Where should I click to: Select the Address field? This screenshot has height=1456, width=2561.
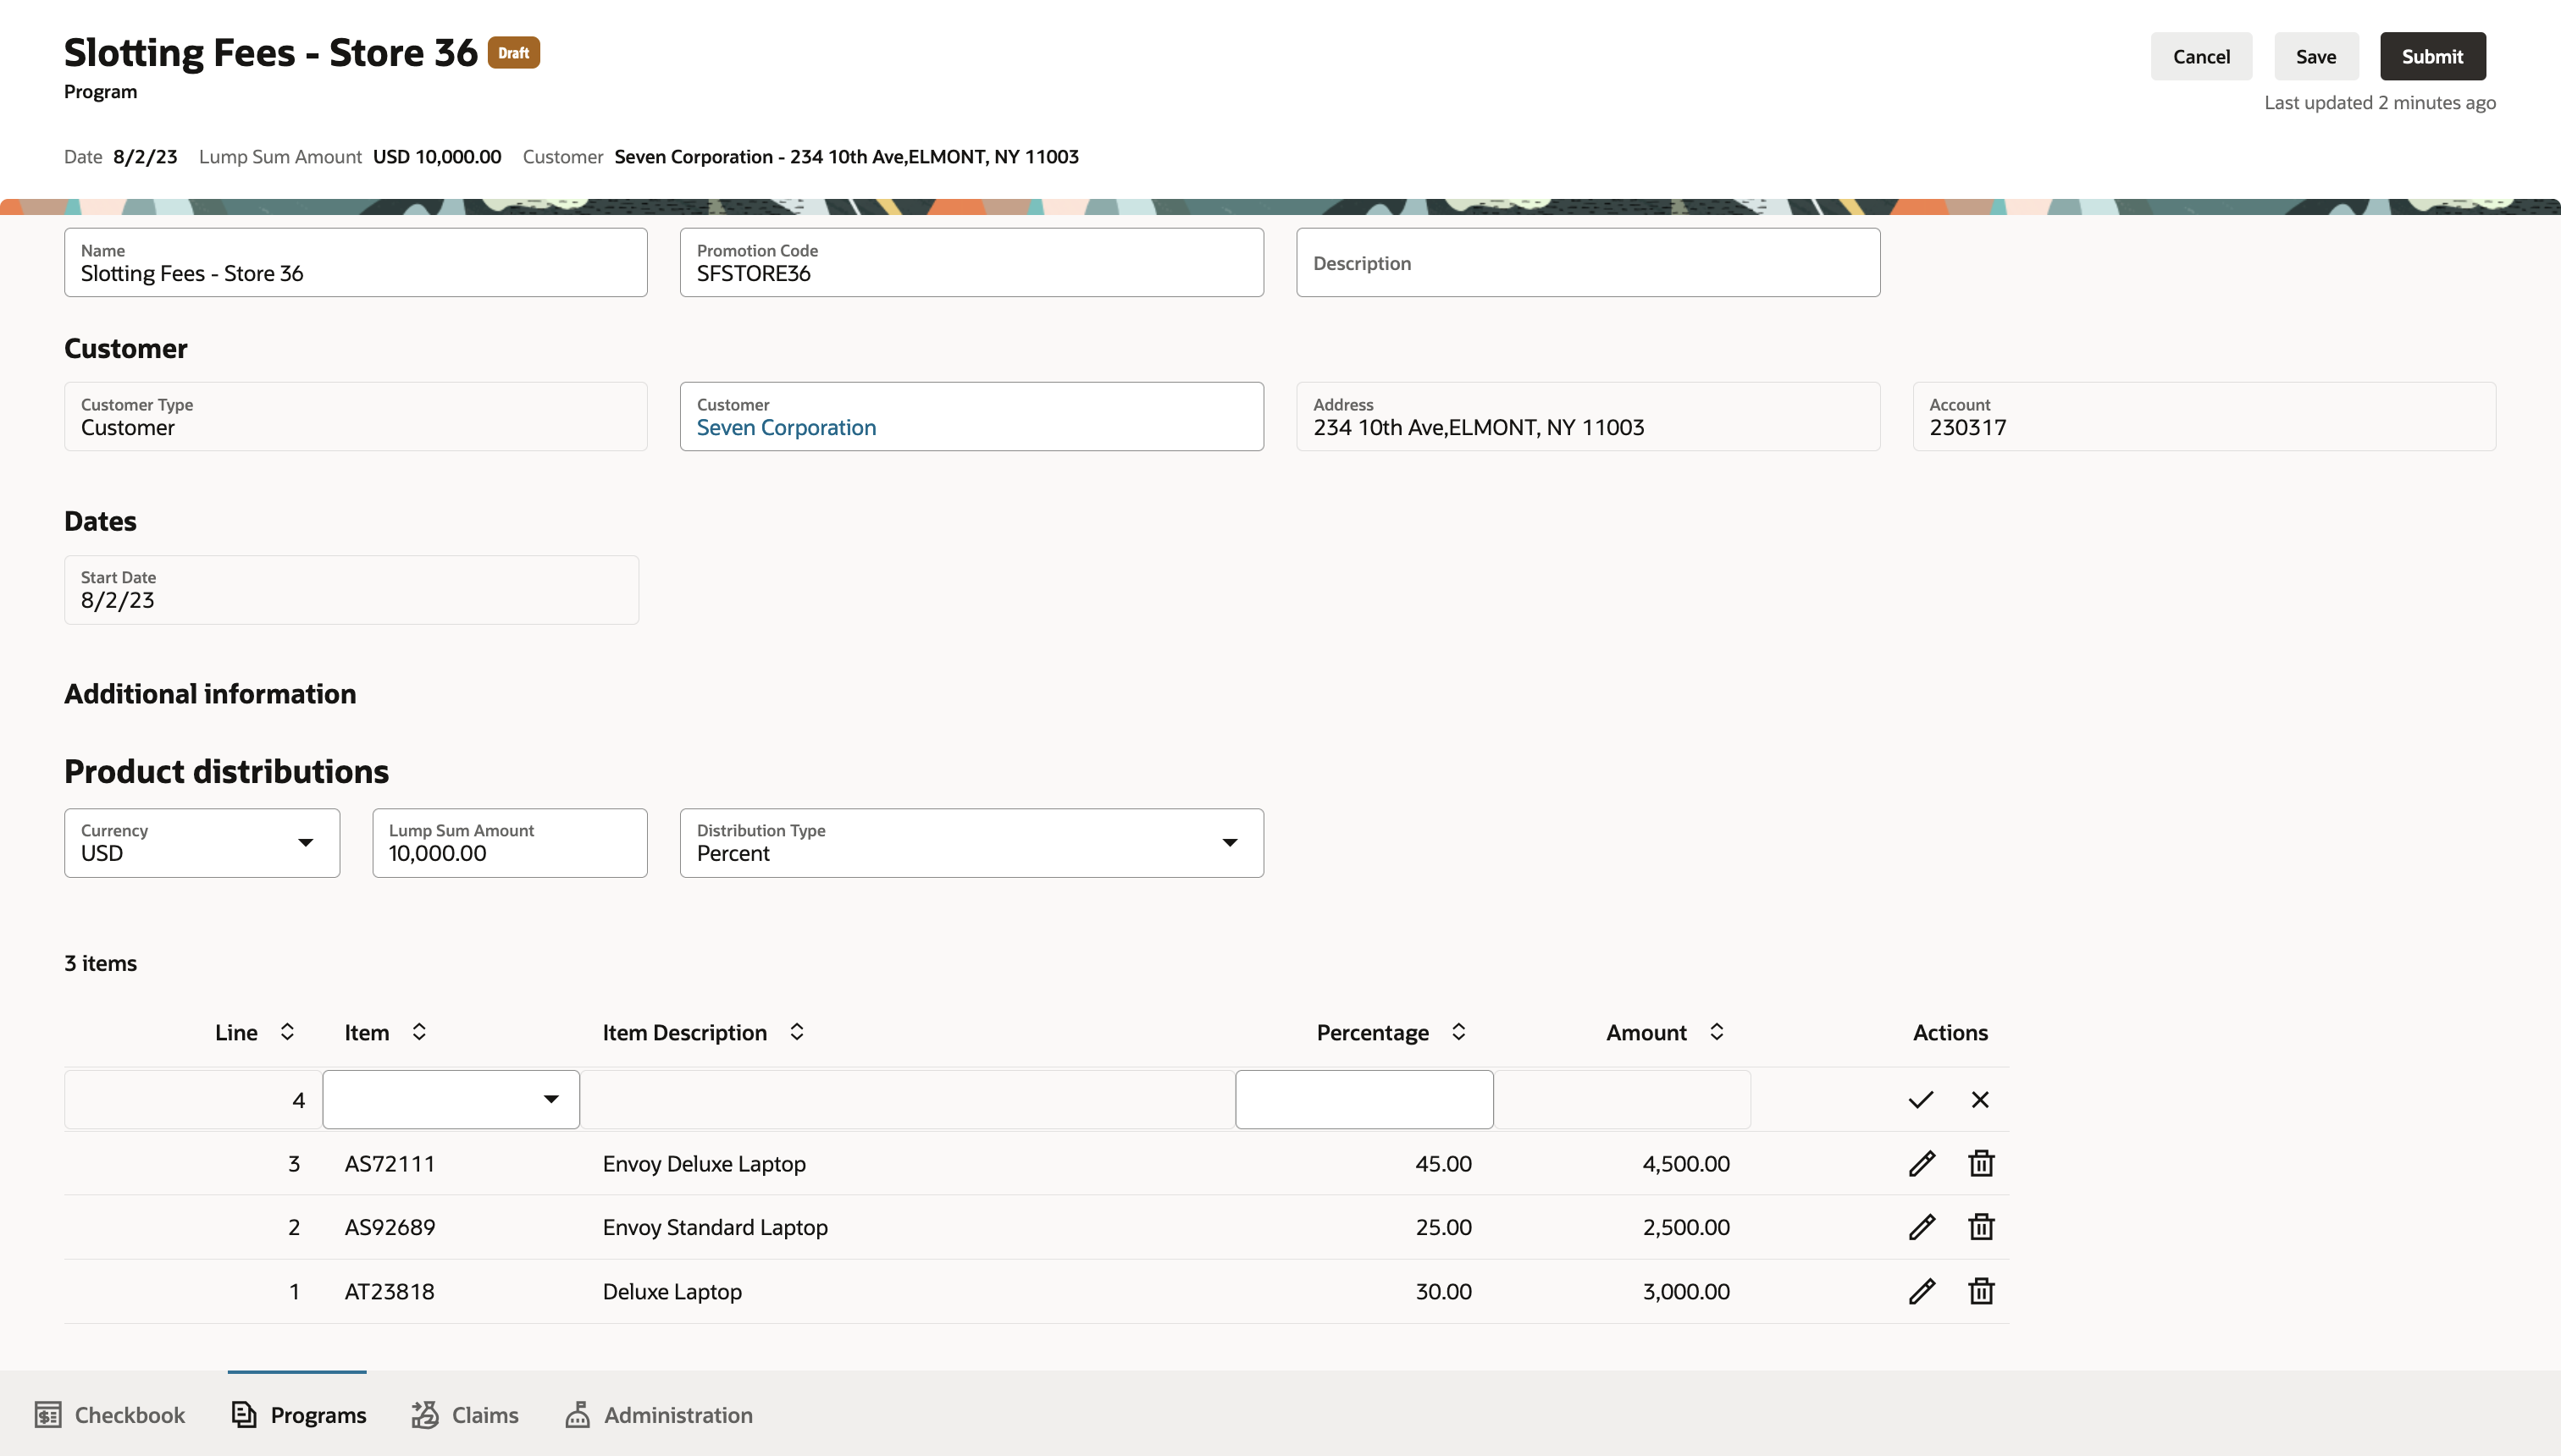click(1588, 416)
